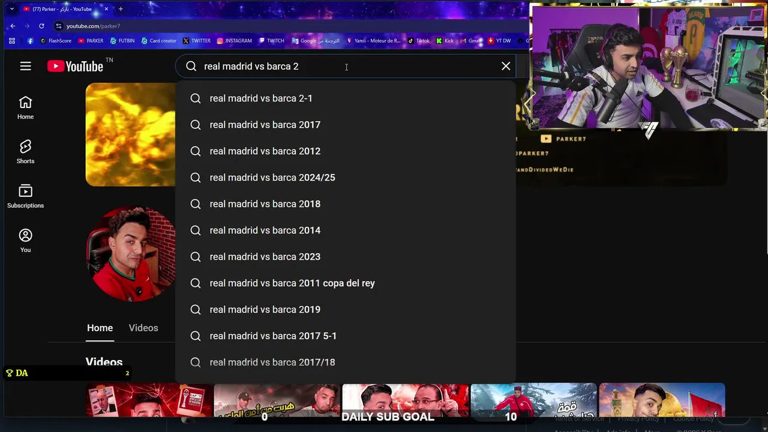This screenshot has height=432, width=768.
Task: Open a new browser tab with plus
Action: (121, 9)
